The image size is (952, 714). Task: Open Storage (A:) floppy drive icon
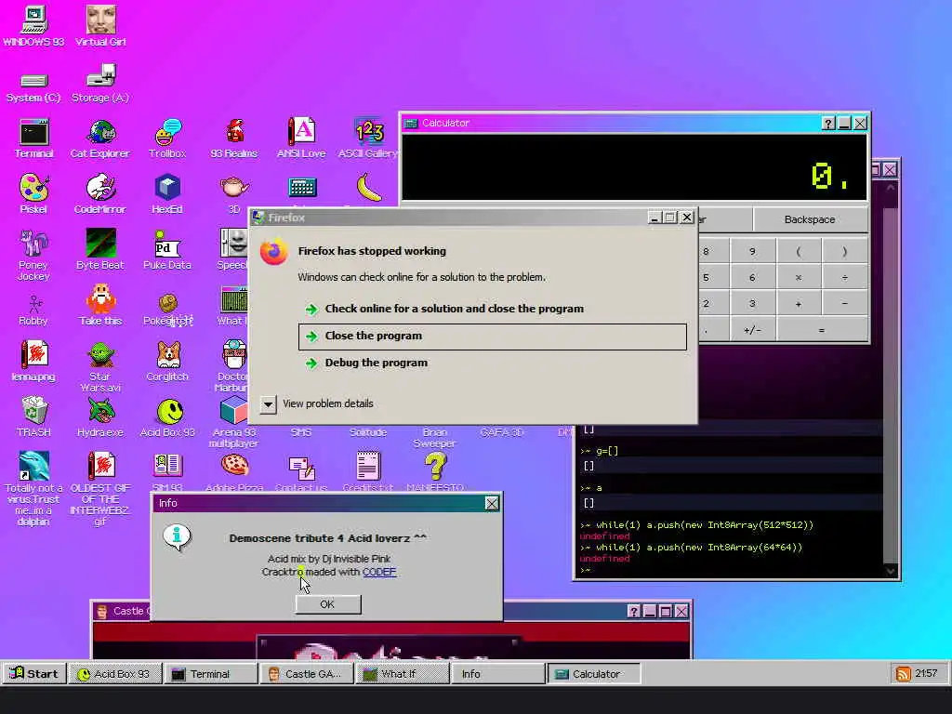(x=100, y=84)
